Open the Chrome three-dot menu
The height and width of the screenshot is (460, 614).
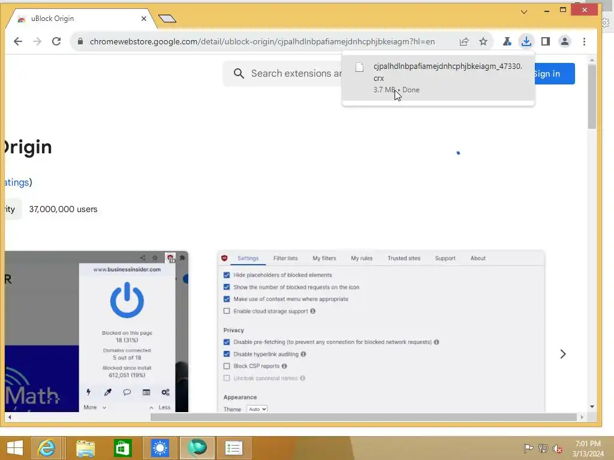click(x=584, y=41)
